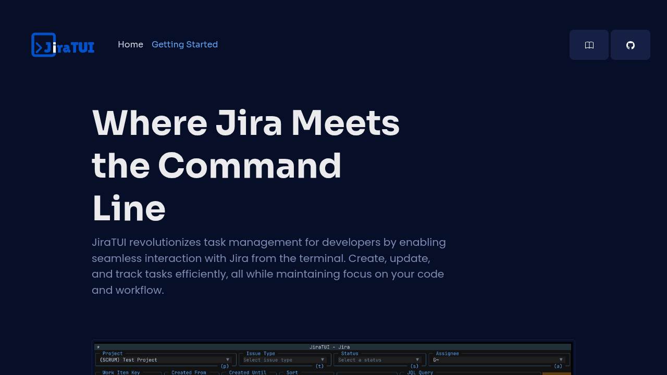Open the documentation via the book icon
667x375 pixels.
click(x=589, y=45)
